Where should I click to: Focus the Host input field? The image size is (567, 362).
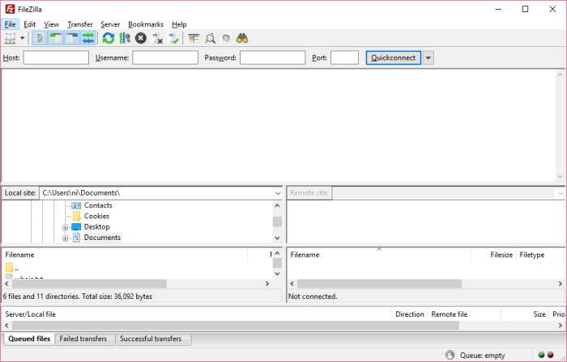tap(56, 57)
